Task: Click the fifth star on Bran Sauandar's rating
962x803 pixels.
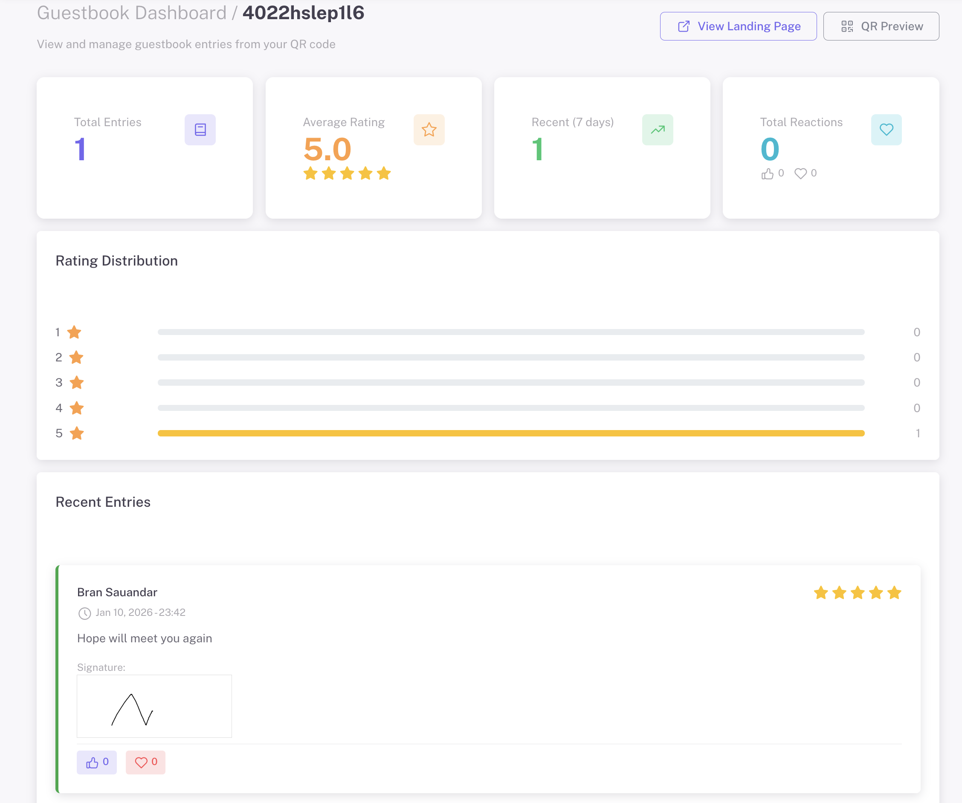Action: (x=895, y=592)
